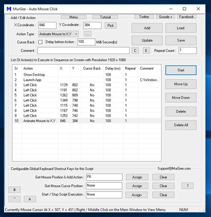Open the Menu button
Viewport: 211px width, 217px height.
click(73, 17)
